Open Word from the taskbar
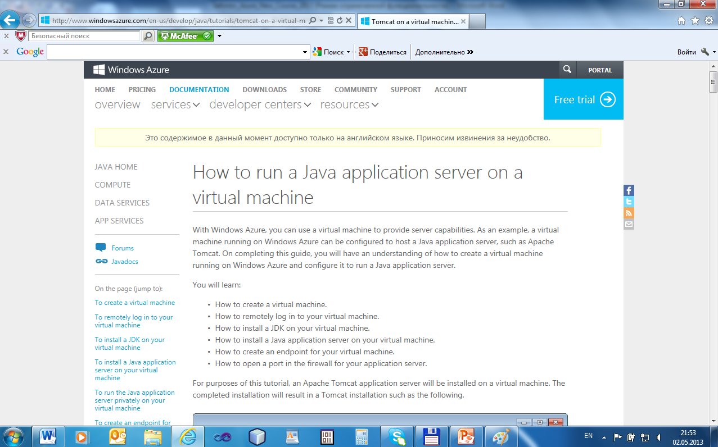The height and width of the screenshot is (447, 718). [x=47, y=436]
